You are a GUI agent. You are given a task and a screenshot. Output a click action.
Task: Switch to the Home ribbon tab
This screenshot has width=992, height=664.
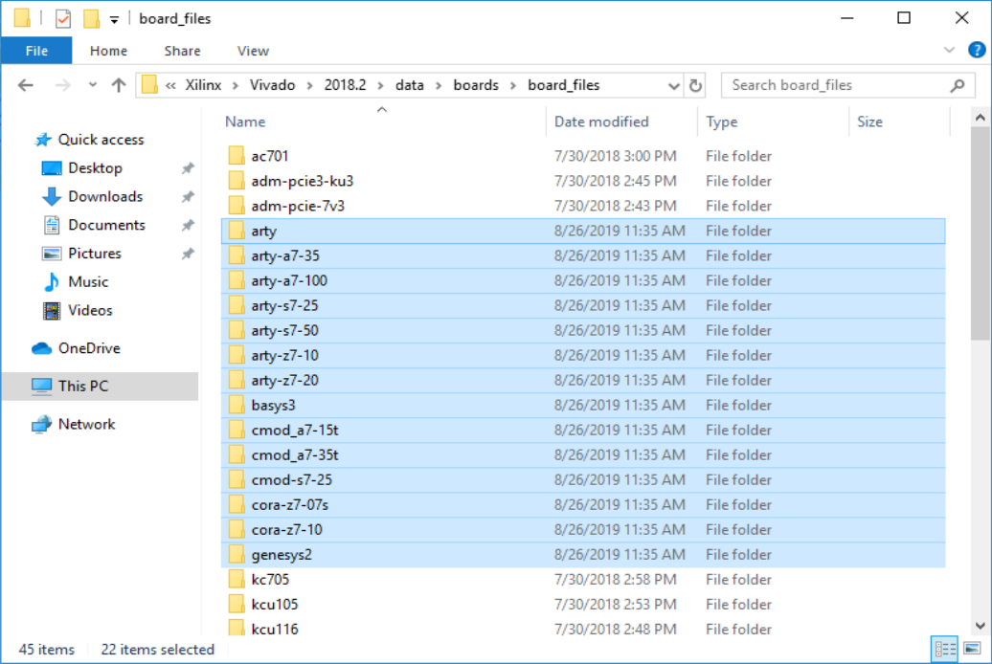pos(108,51)
